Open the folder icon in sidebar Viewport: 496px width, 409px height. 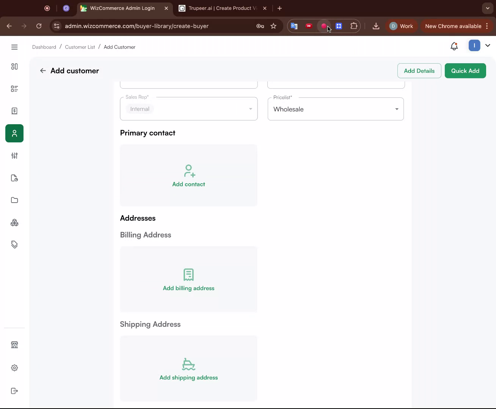pos(14,200)
